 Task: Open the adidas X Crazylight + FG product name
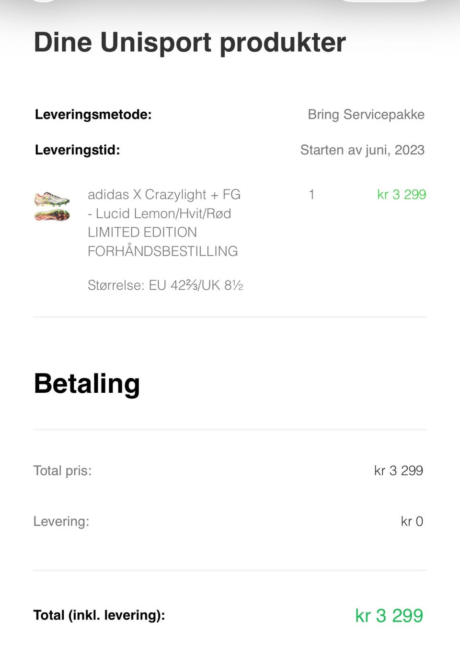click(x=164, y=195)
